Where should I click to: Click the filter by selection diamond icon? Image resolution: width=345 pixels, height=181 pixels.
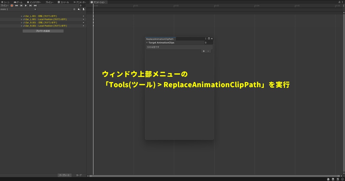74,9
